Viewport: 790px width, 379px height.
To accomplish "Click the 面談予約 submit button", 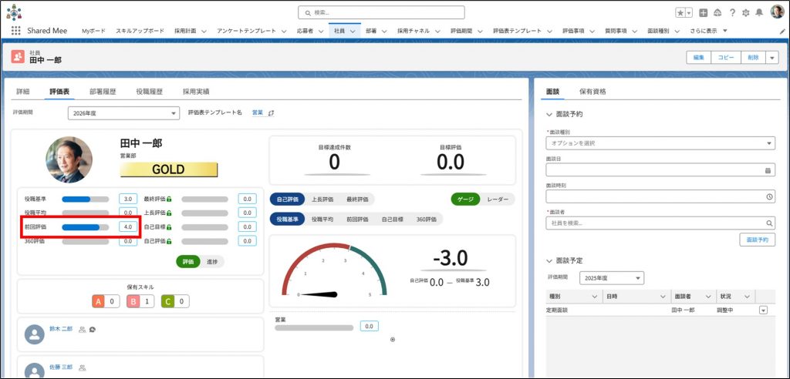I will (x=757, y=240).
